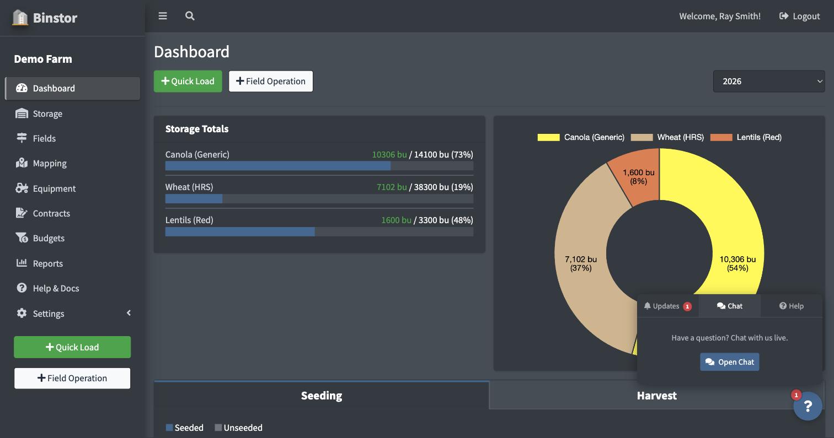Viewport: 834px width, 438px height.
Task: Select the Dashboard gauge icon
Action: (22, 88)
